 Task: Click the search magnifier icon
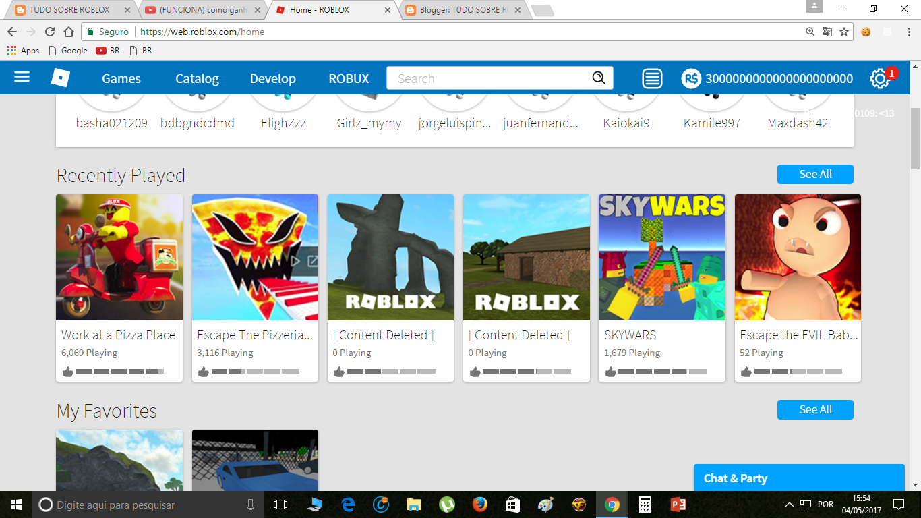pyautogui.click(x=599, y=78)
